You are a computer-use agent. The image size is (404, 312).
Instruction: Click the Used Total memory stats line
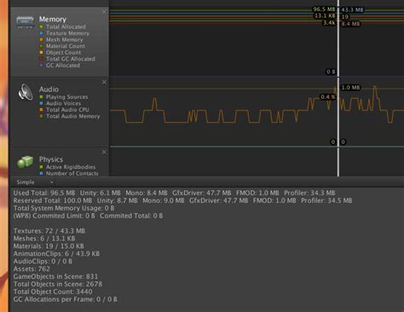tap(175, 193)
